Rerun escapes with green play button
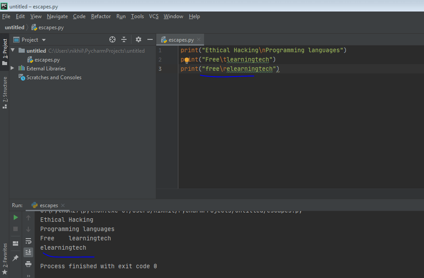The height and width of the screenshot is (278, 424). coord(15,217)
